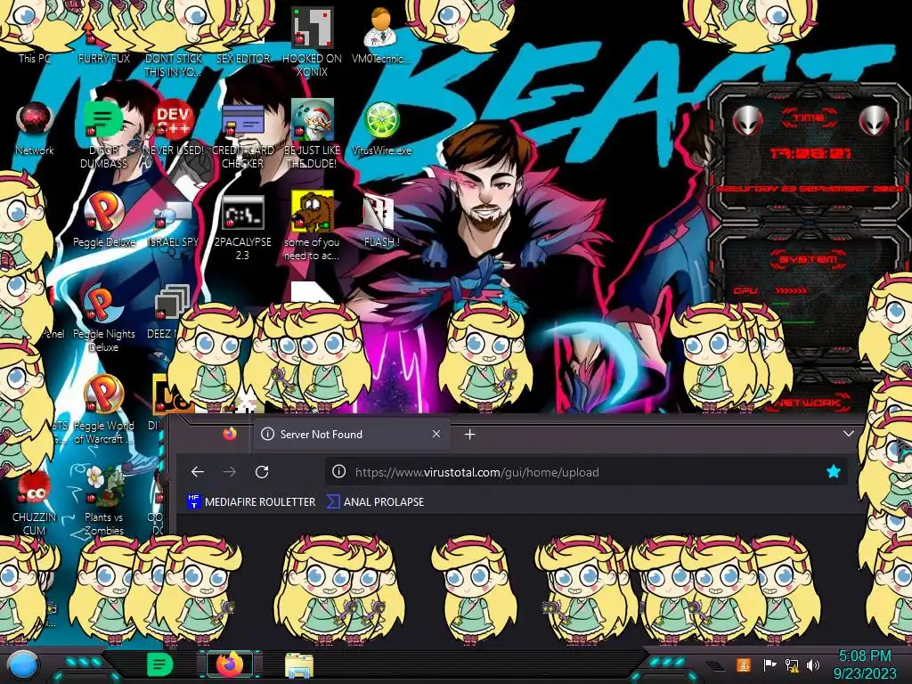Image resolution: width=912 pixels, height=684 pixels.
Task: Launch the CHUZZIN CUM red fuzzy icon
Action: click(x=34, y=504)
